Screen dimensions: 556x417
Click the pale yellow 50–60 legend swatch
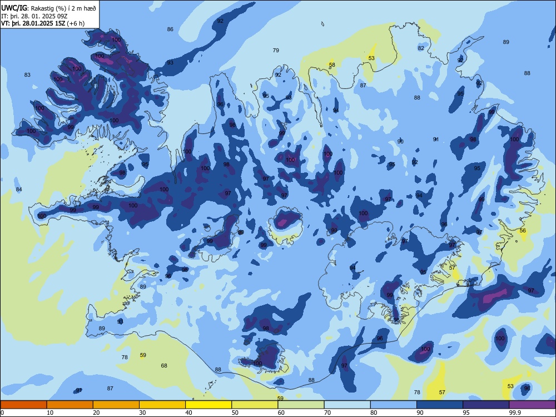tap(255, 405)
